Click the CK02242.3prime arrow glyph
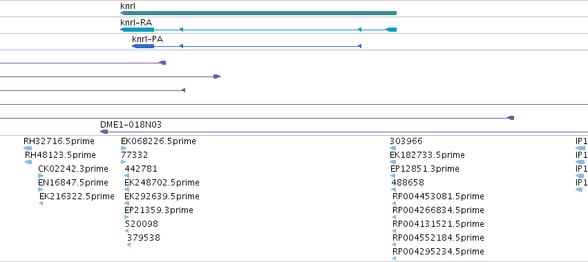The image size is (588, 262). click(x=41, y=176)
